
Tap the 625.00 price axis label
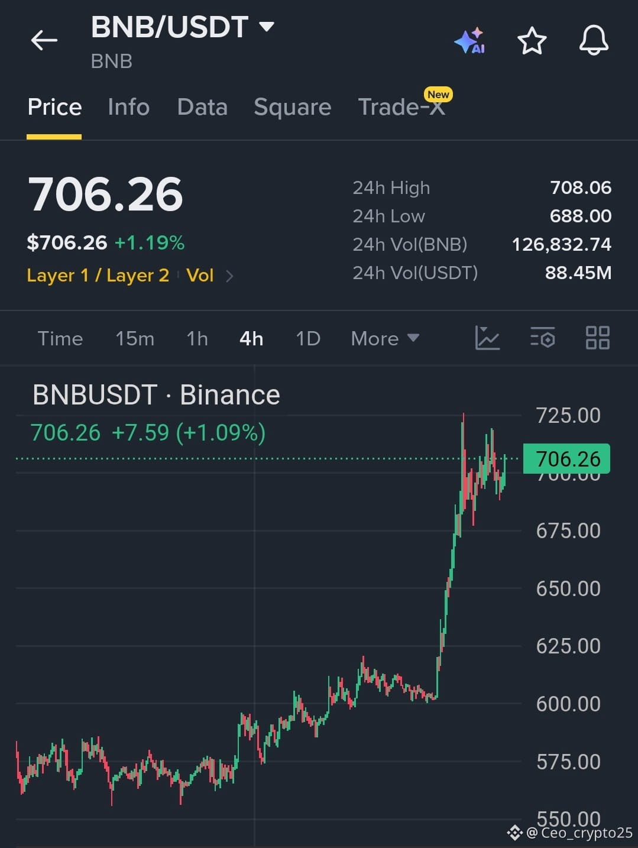pyautogui.click(x=568, y=646)
